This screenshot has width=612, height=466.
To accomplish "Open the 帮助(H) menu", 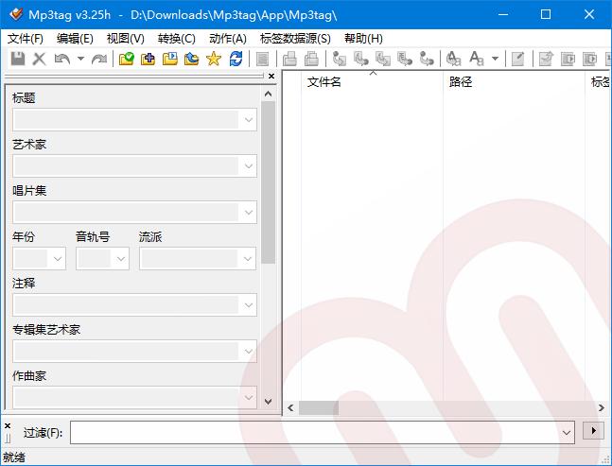I will point(363,39).
